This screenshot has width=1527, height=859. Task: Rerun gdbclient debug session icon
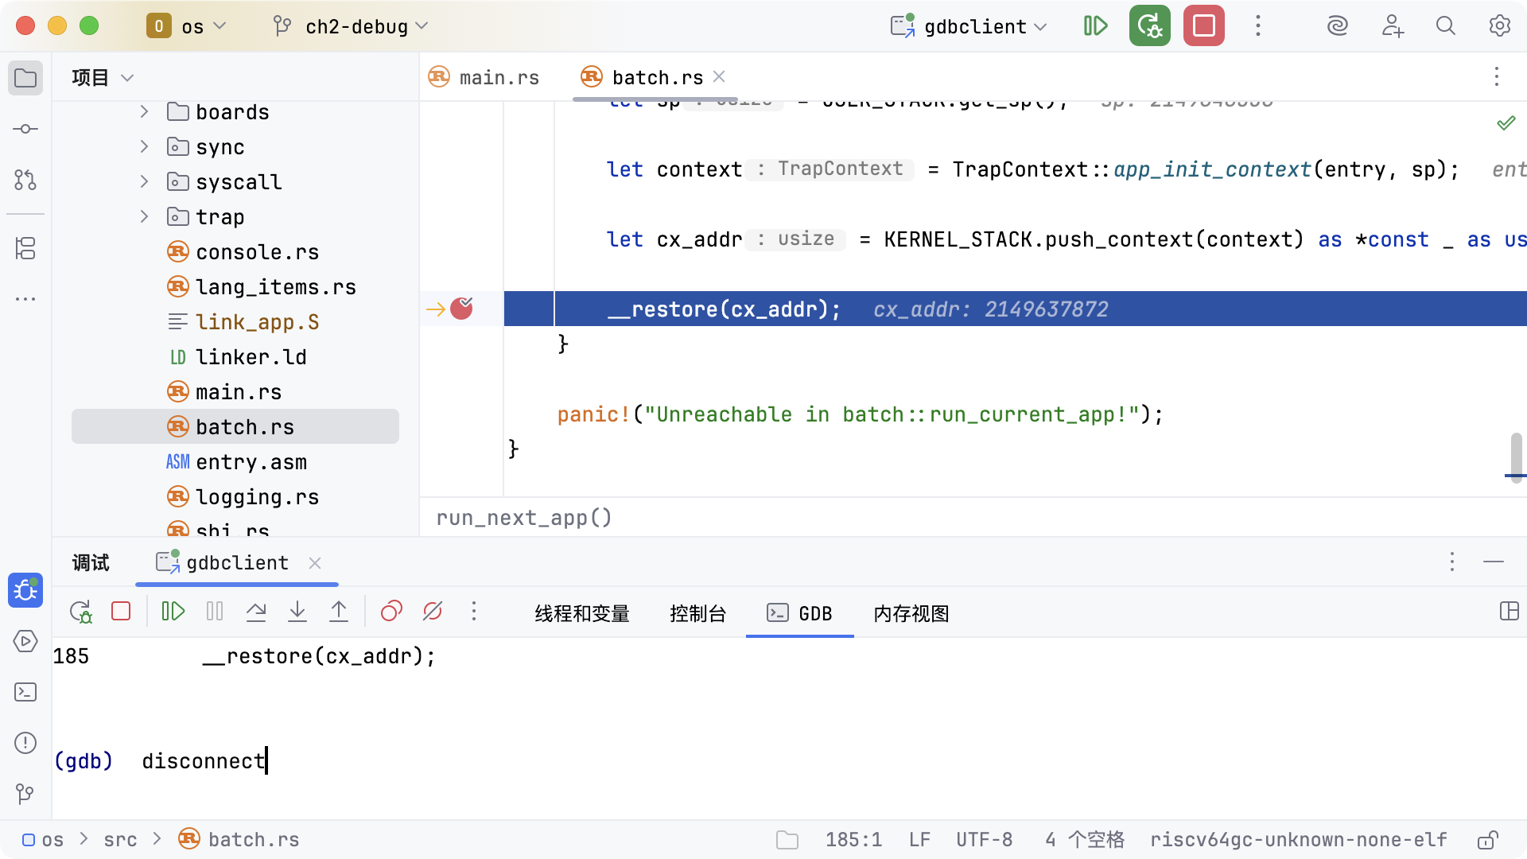(x=80, y=612)
